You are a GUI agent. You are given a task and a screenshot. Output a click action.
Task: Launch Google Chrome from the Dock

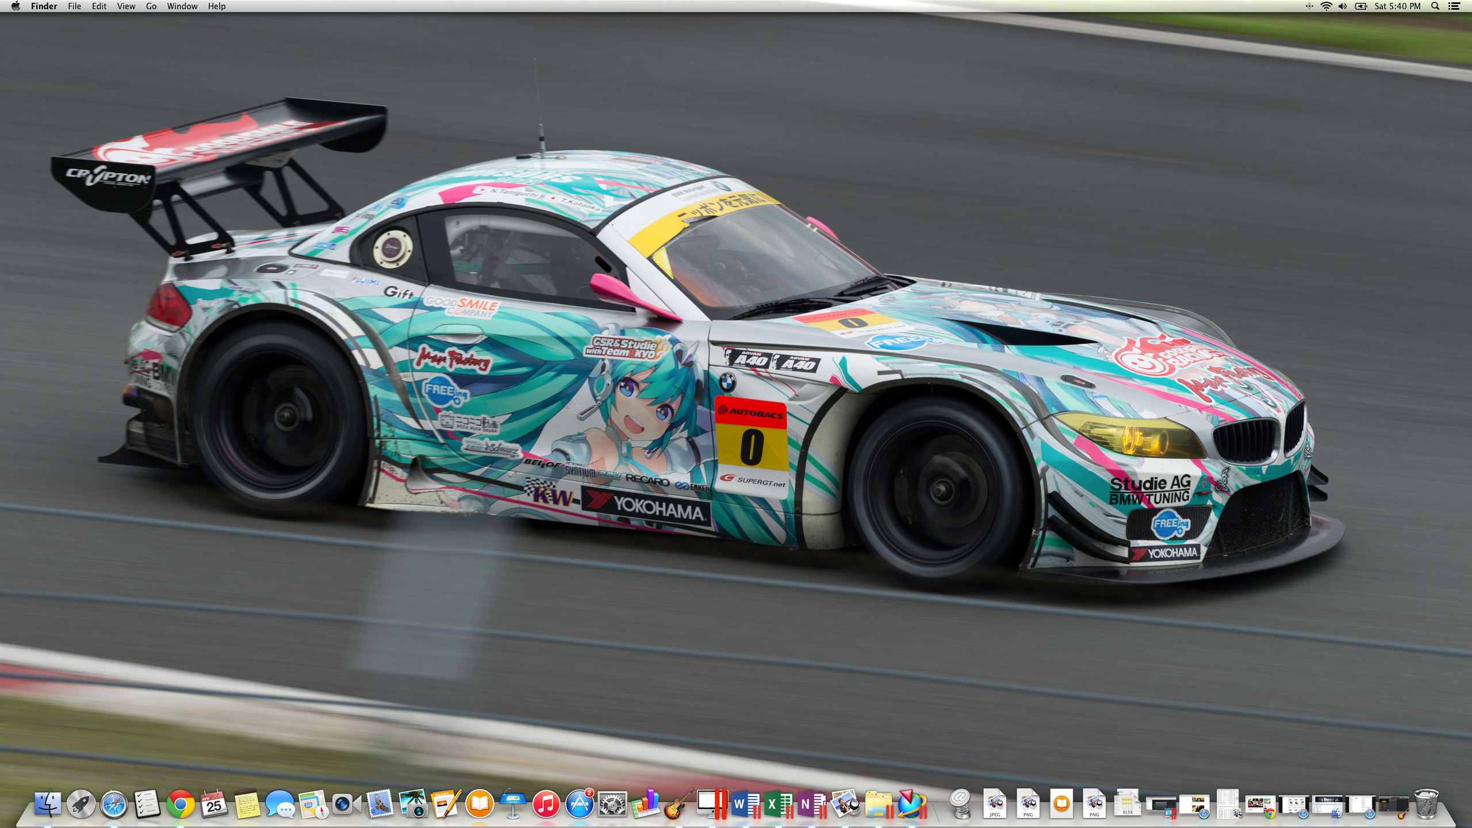click(181, 804)
